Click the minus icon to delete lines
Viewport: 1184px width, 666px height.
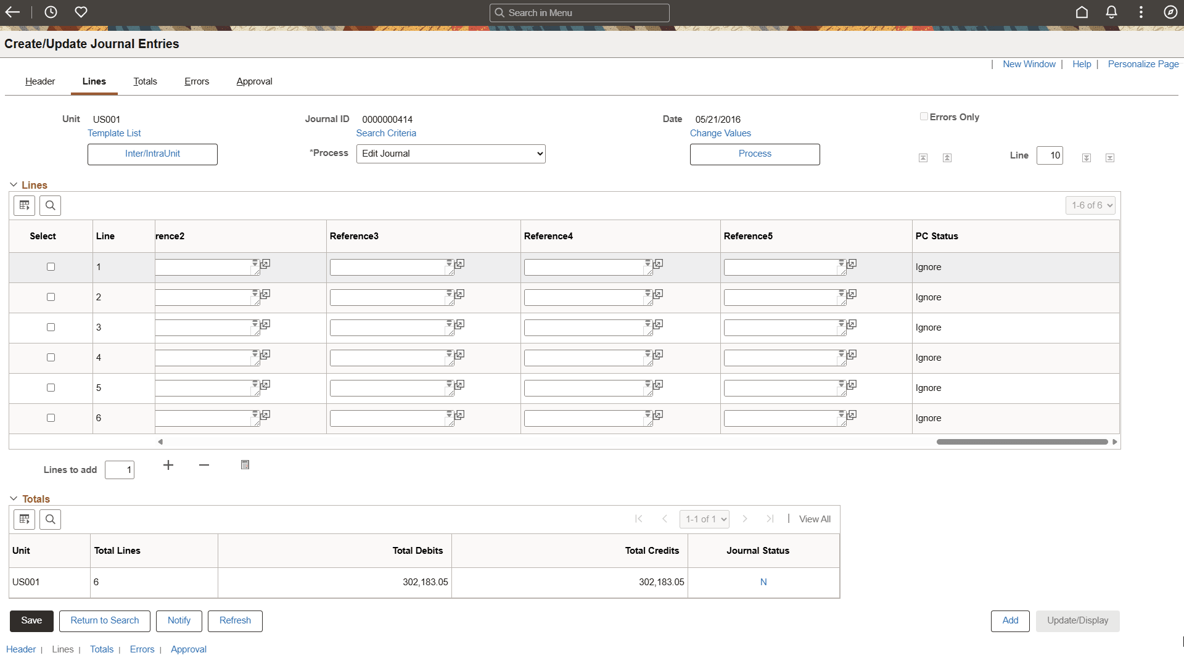pyautogui.click(x=204, y=465)
